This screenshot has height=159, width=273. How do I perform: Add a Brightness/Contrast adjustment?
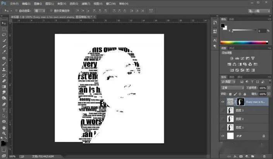(232, 58)
